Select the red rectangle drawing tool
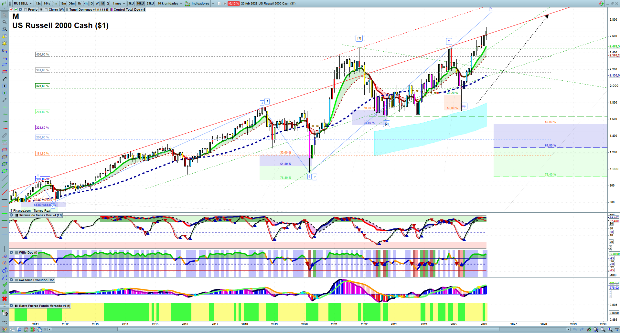620x333 pixels. (x=5, y=72)
